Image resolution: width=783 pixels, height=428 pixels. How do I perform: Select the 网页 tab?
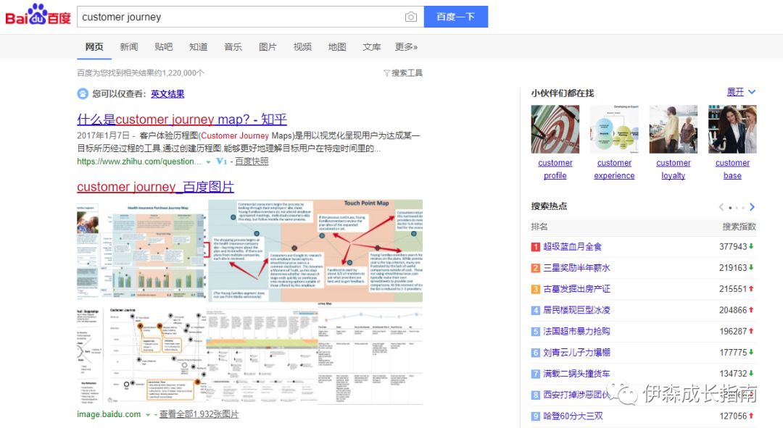coord(94,47)
